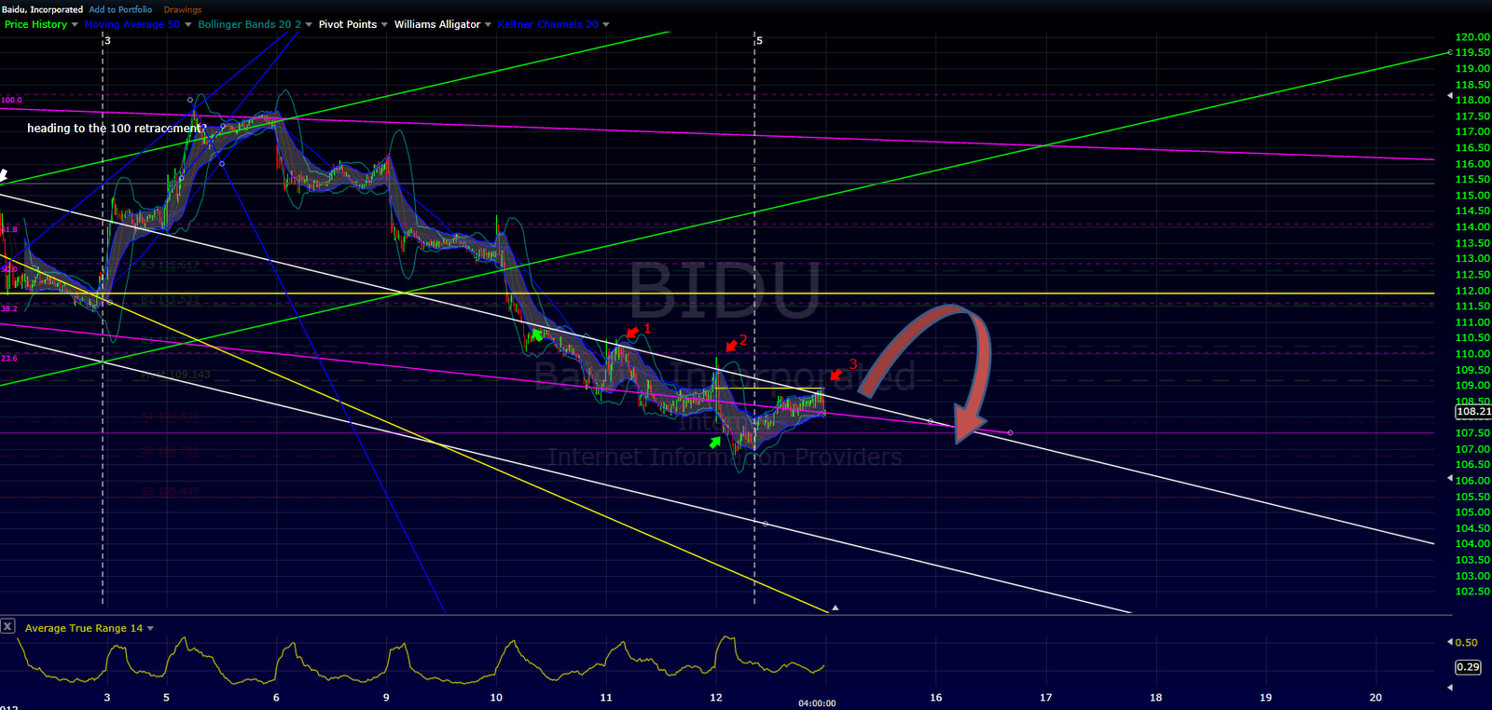Open the Average True Range 14 dropdown arrow
Screen dimensions: 1492x710
click(x=150, y=628)
